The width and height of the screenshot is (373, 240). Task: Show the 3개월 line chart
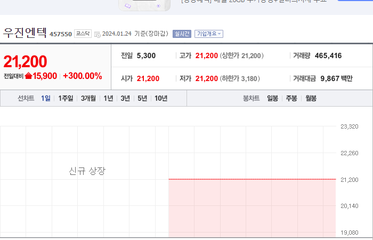click(x=88, y=98)
